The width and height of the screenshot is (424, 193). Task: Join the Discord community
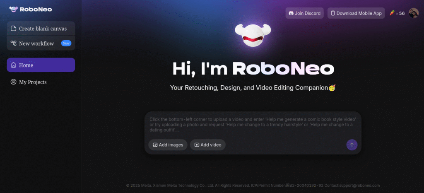pyautogui.click(x=304, y=13)
